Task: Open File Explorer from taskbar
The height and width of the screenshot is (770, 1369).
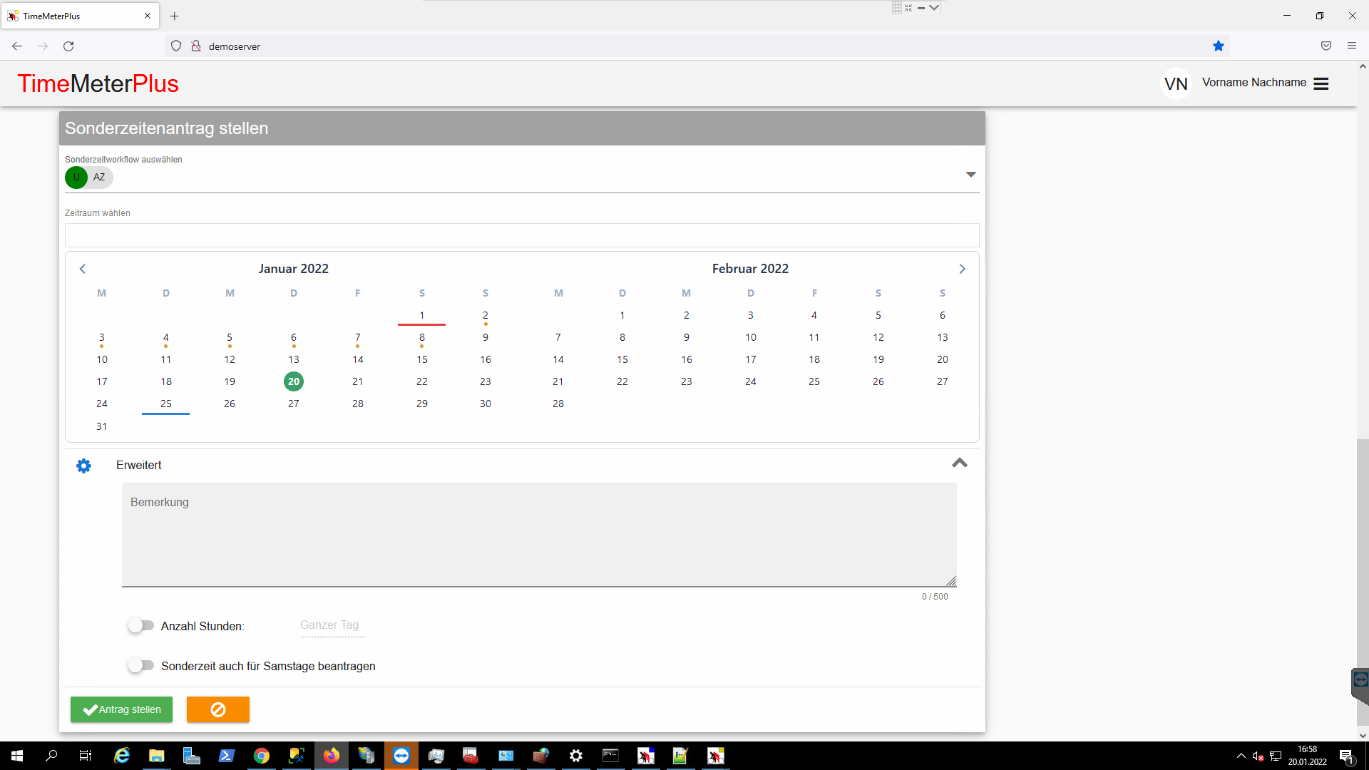Action: pos(157,756)
